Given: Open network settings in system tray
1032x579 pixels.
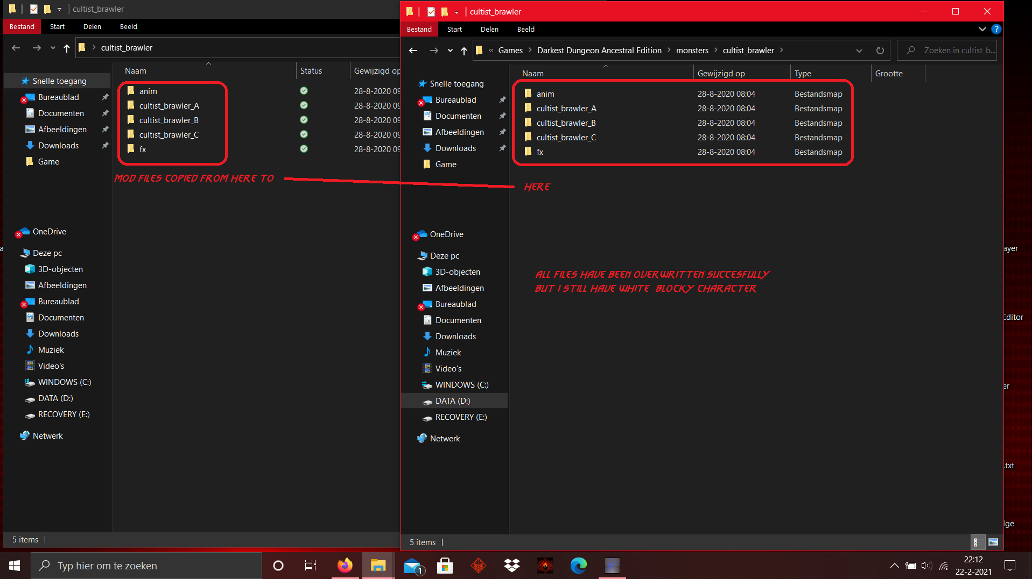Looking at the screenshot, I should tap(944, 566).
